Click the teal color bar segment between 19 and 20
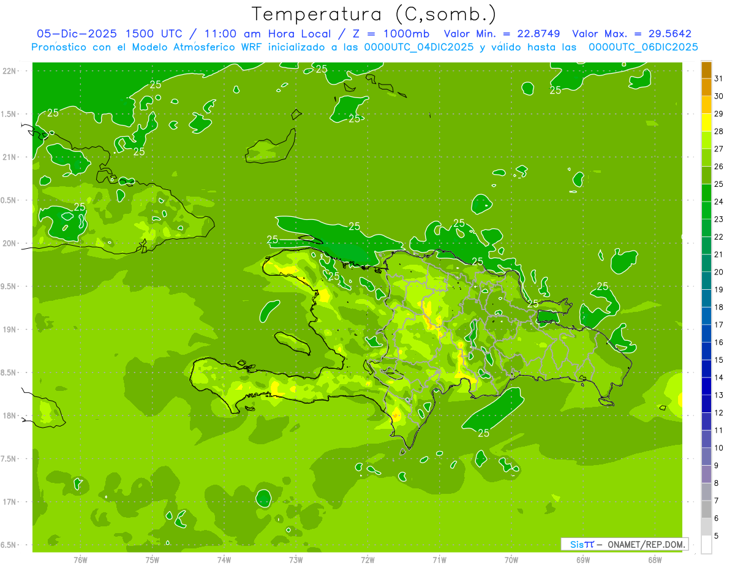Screen dimensions: 735x568 coord(706,281)
